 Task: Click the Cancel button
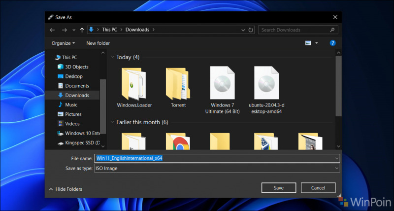click(x=318, y=188)
